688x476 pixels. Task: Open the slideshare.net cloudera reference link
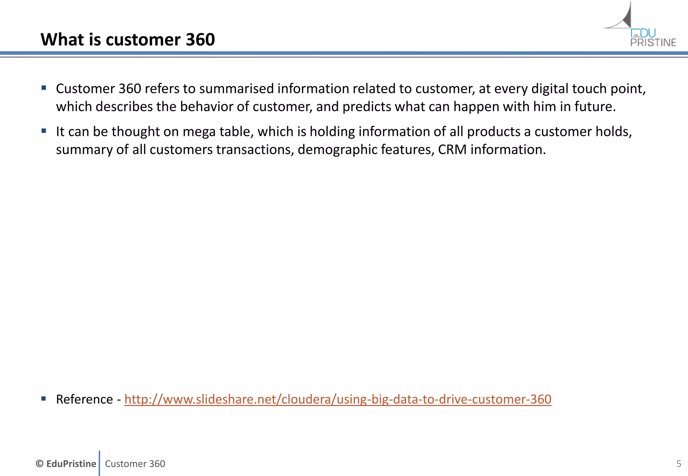pyautogui.click(x=338, y=399)
